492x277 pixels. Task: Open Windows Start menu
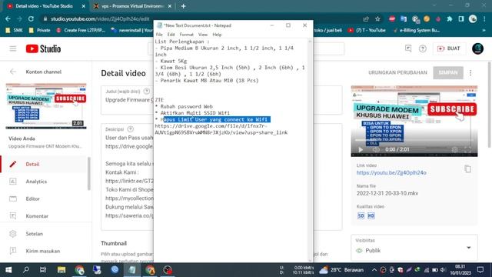pyautogui.click(x=8, y=270)
